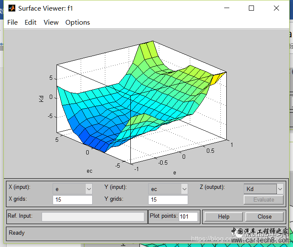Open the Options menu
Screen dimensions: 293x247
point(78,22)
